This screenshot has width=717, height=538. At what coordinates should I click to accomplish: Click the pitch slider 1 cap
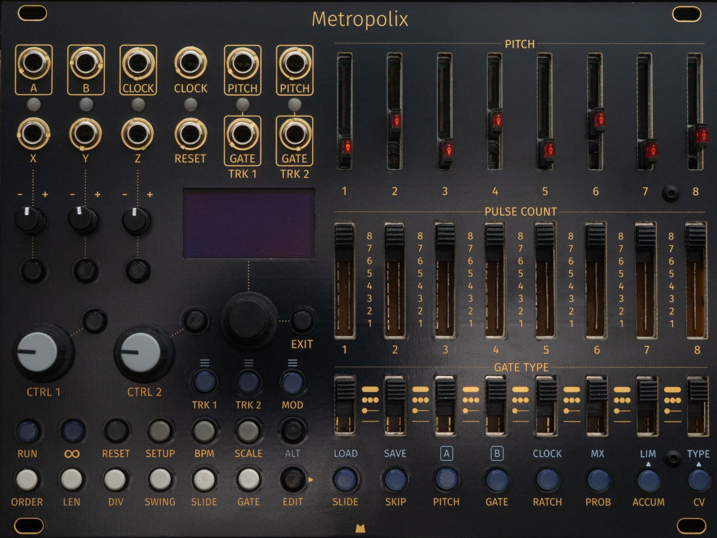click(x=346, y=147)
